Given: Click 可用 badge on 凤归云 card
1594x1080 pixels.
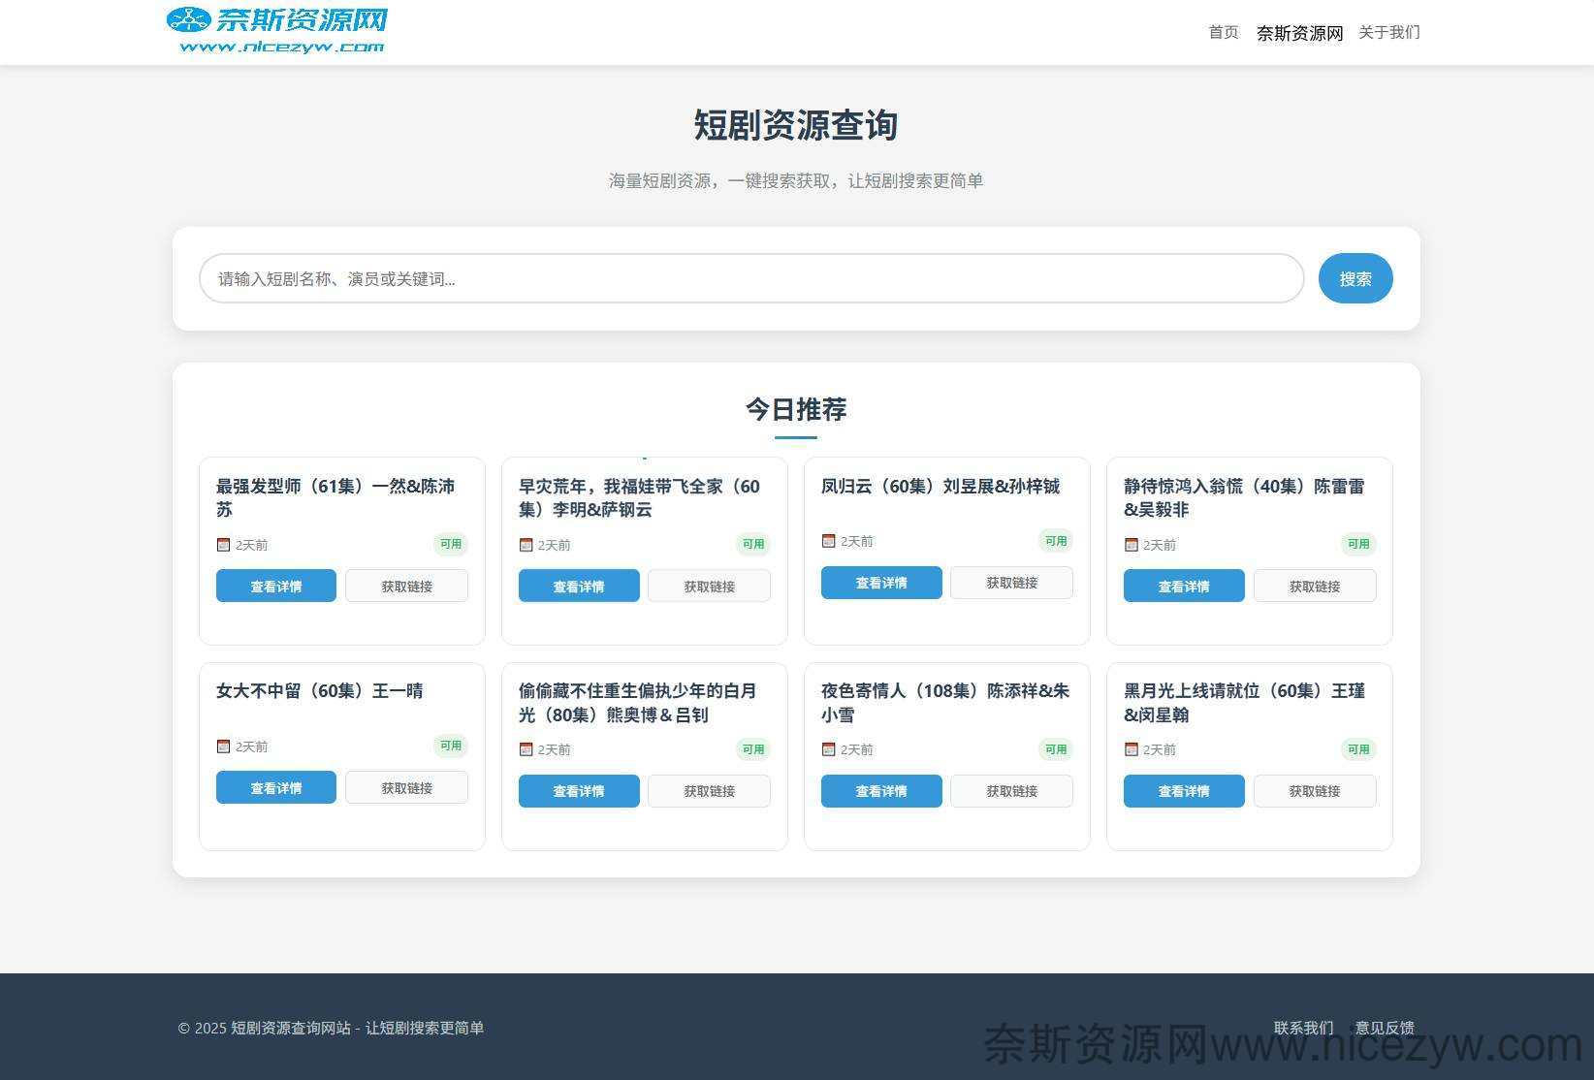Looking at the screenshot, I should coord(1056,541).
